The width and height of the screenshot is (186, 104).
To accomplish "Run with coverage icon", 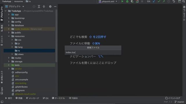I will pos(132,1).
